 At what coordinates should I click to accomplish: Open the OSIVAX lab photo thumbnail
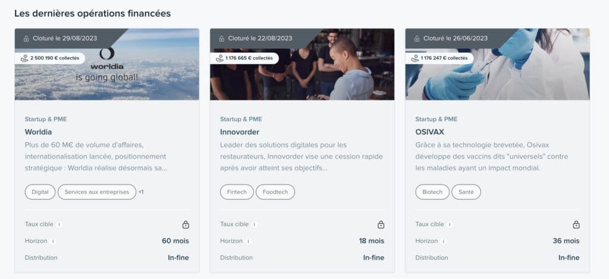[x=498, y=64]
